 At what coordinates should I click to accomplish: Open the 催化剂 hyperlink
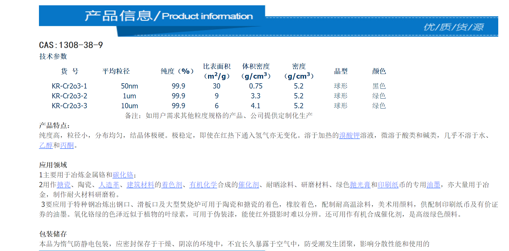(249, 185)
